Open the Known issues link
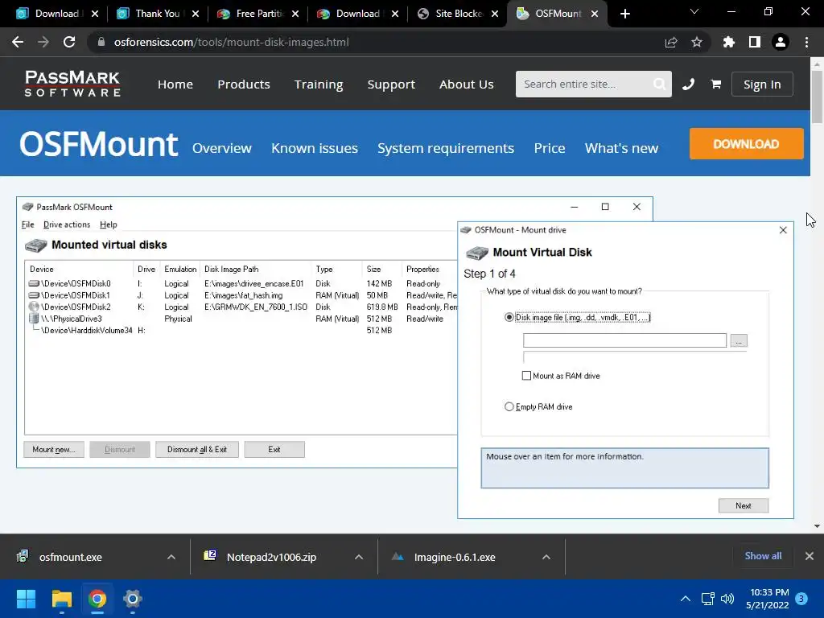The height and width of the screenshot is (618, 824). 315,148
